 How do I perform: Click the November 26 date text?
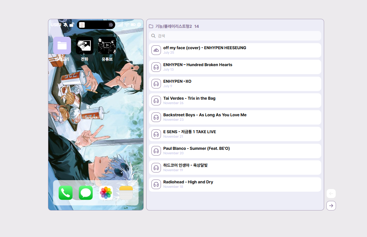pyautogui.click(x=173, y=103)
